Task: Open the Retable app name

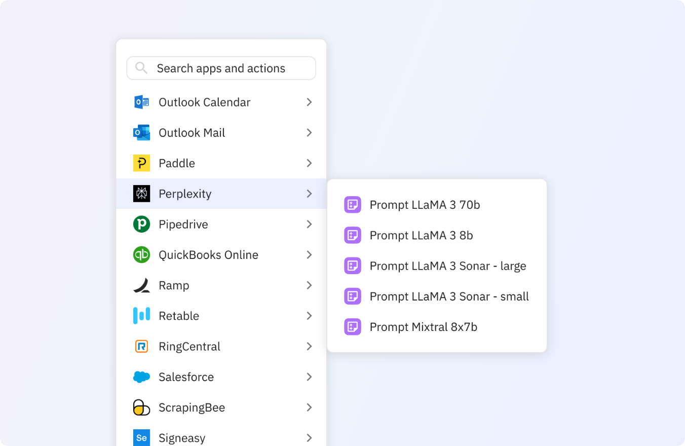Action: pos(179,316)
